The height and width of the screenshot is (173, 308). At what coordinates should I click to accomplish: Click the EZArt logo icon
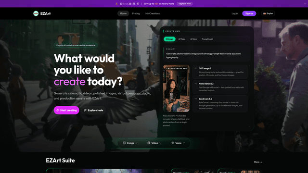coord(36,13)
